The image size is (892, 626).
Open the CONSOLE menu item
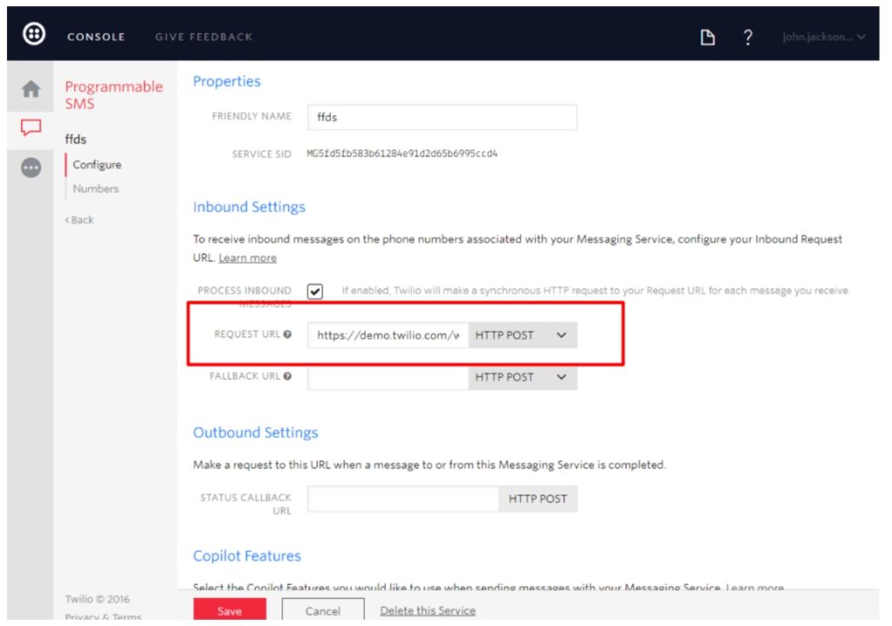[x=96, y=37]
